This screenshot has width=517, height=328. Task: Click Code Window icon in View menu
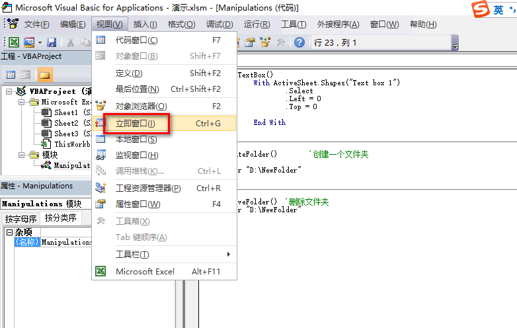100,40
